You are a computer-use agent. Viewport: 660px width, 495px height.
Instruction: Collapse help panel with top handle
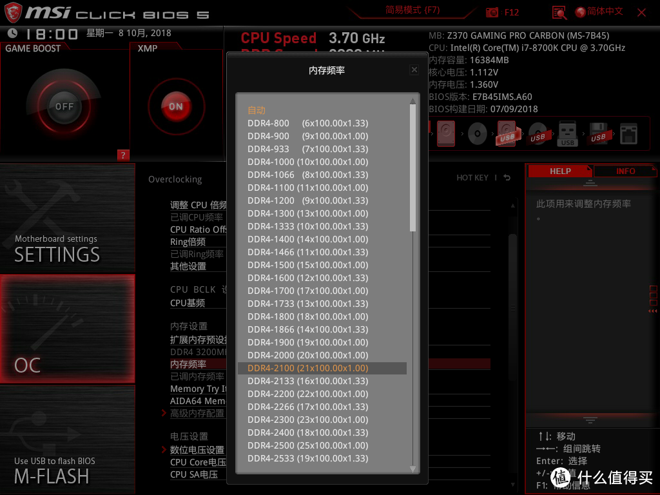pos(590,182)
